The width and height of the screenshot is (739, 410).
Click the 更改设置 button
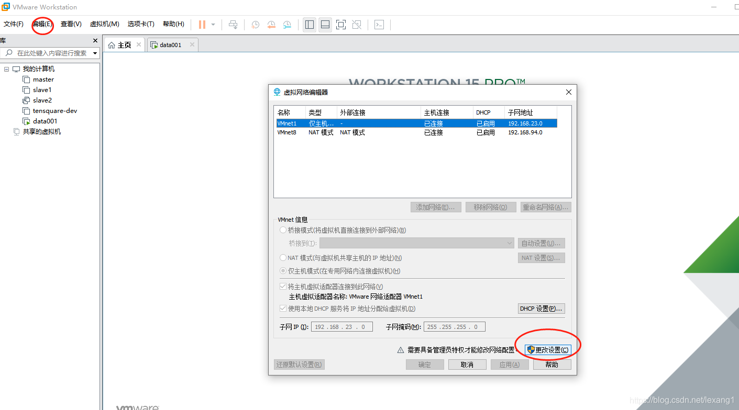(x=549, y=350)
